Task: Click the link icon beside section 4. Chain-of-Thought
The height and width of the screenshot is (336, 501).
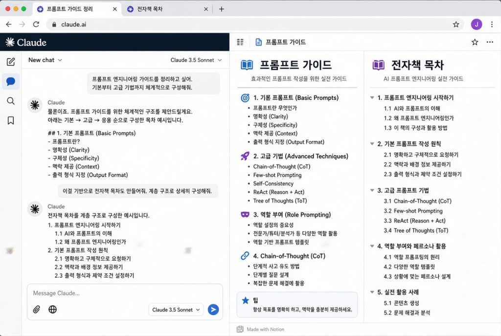Action: coord(245,256)
